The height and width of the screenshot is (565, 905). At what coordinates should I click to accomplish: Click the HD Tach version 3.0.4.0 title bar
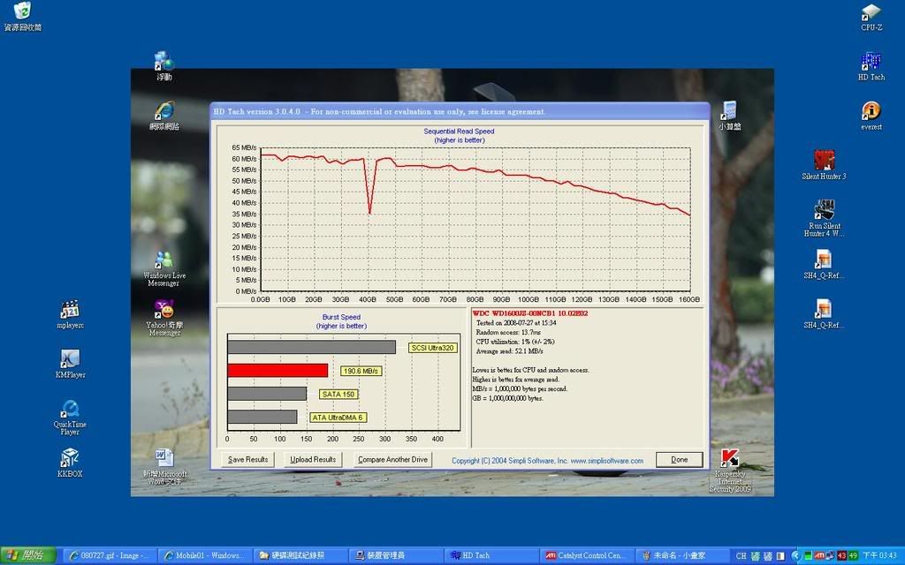pyautogui.click(x=460, y=111)
